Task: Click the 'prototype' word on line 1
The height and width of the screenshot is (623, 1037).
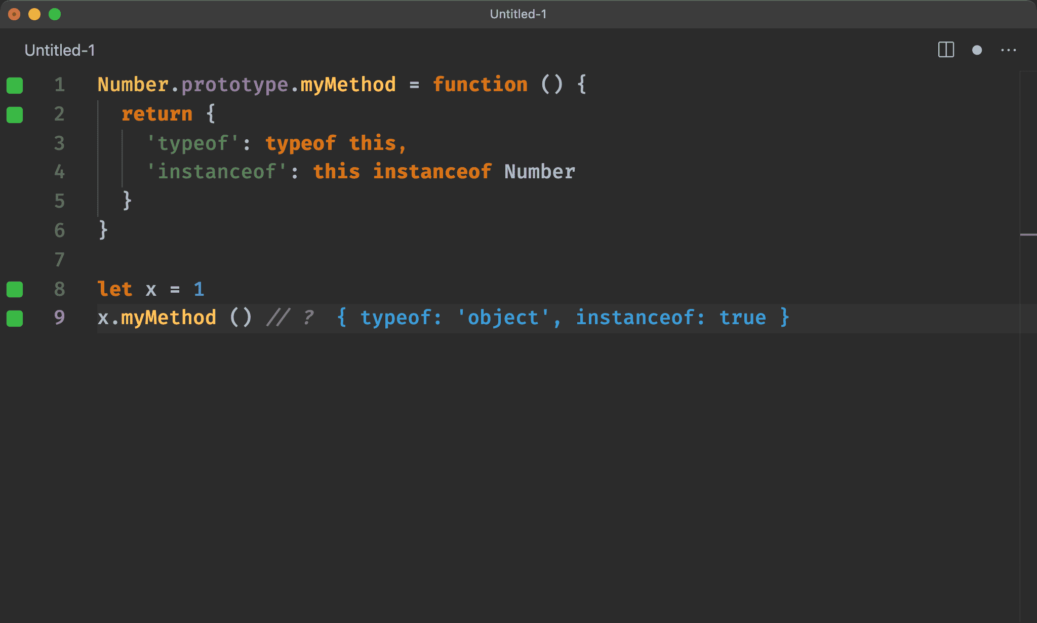Action: coord(235,85)
